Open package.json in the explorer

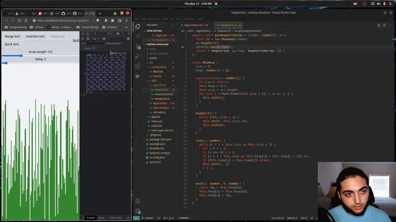click(157, 144)
